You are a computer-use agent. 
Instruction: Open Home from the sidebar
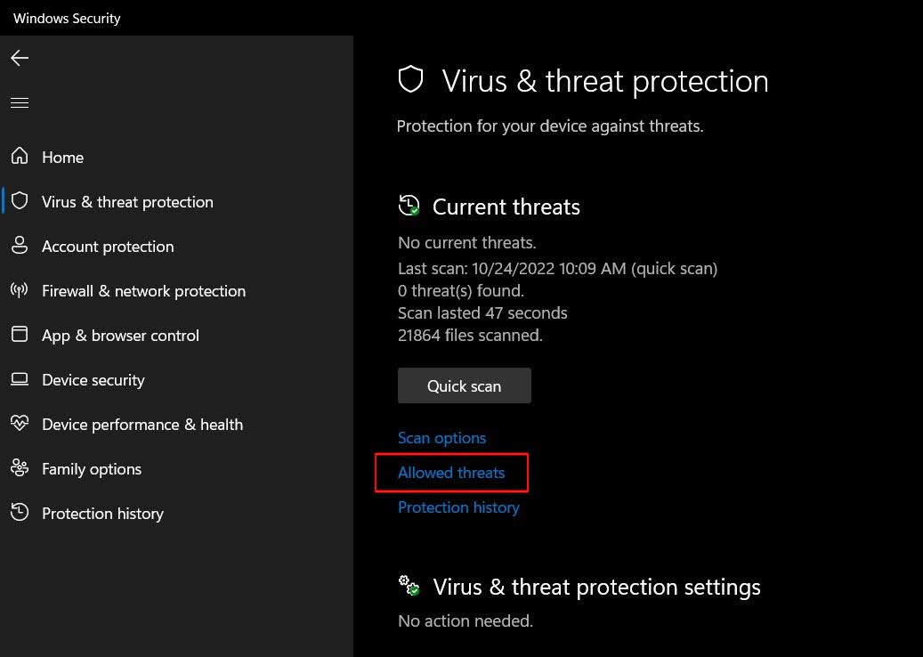click(62, 158)
